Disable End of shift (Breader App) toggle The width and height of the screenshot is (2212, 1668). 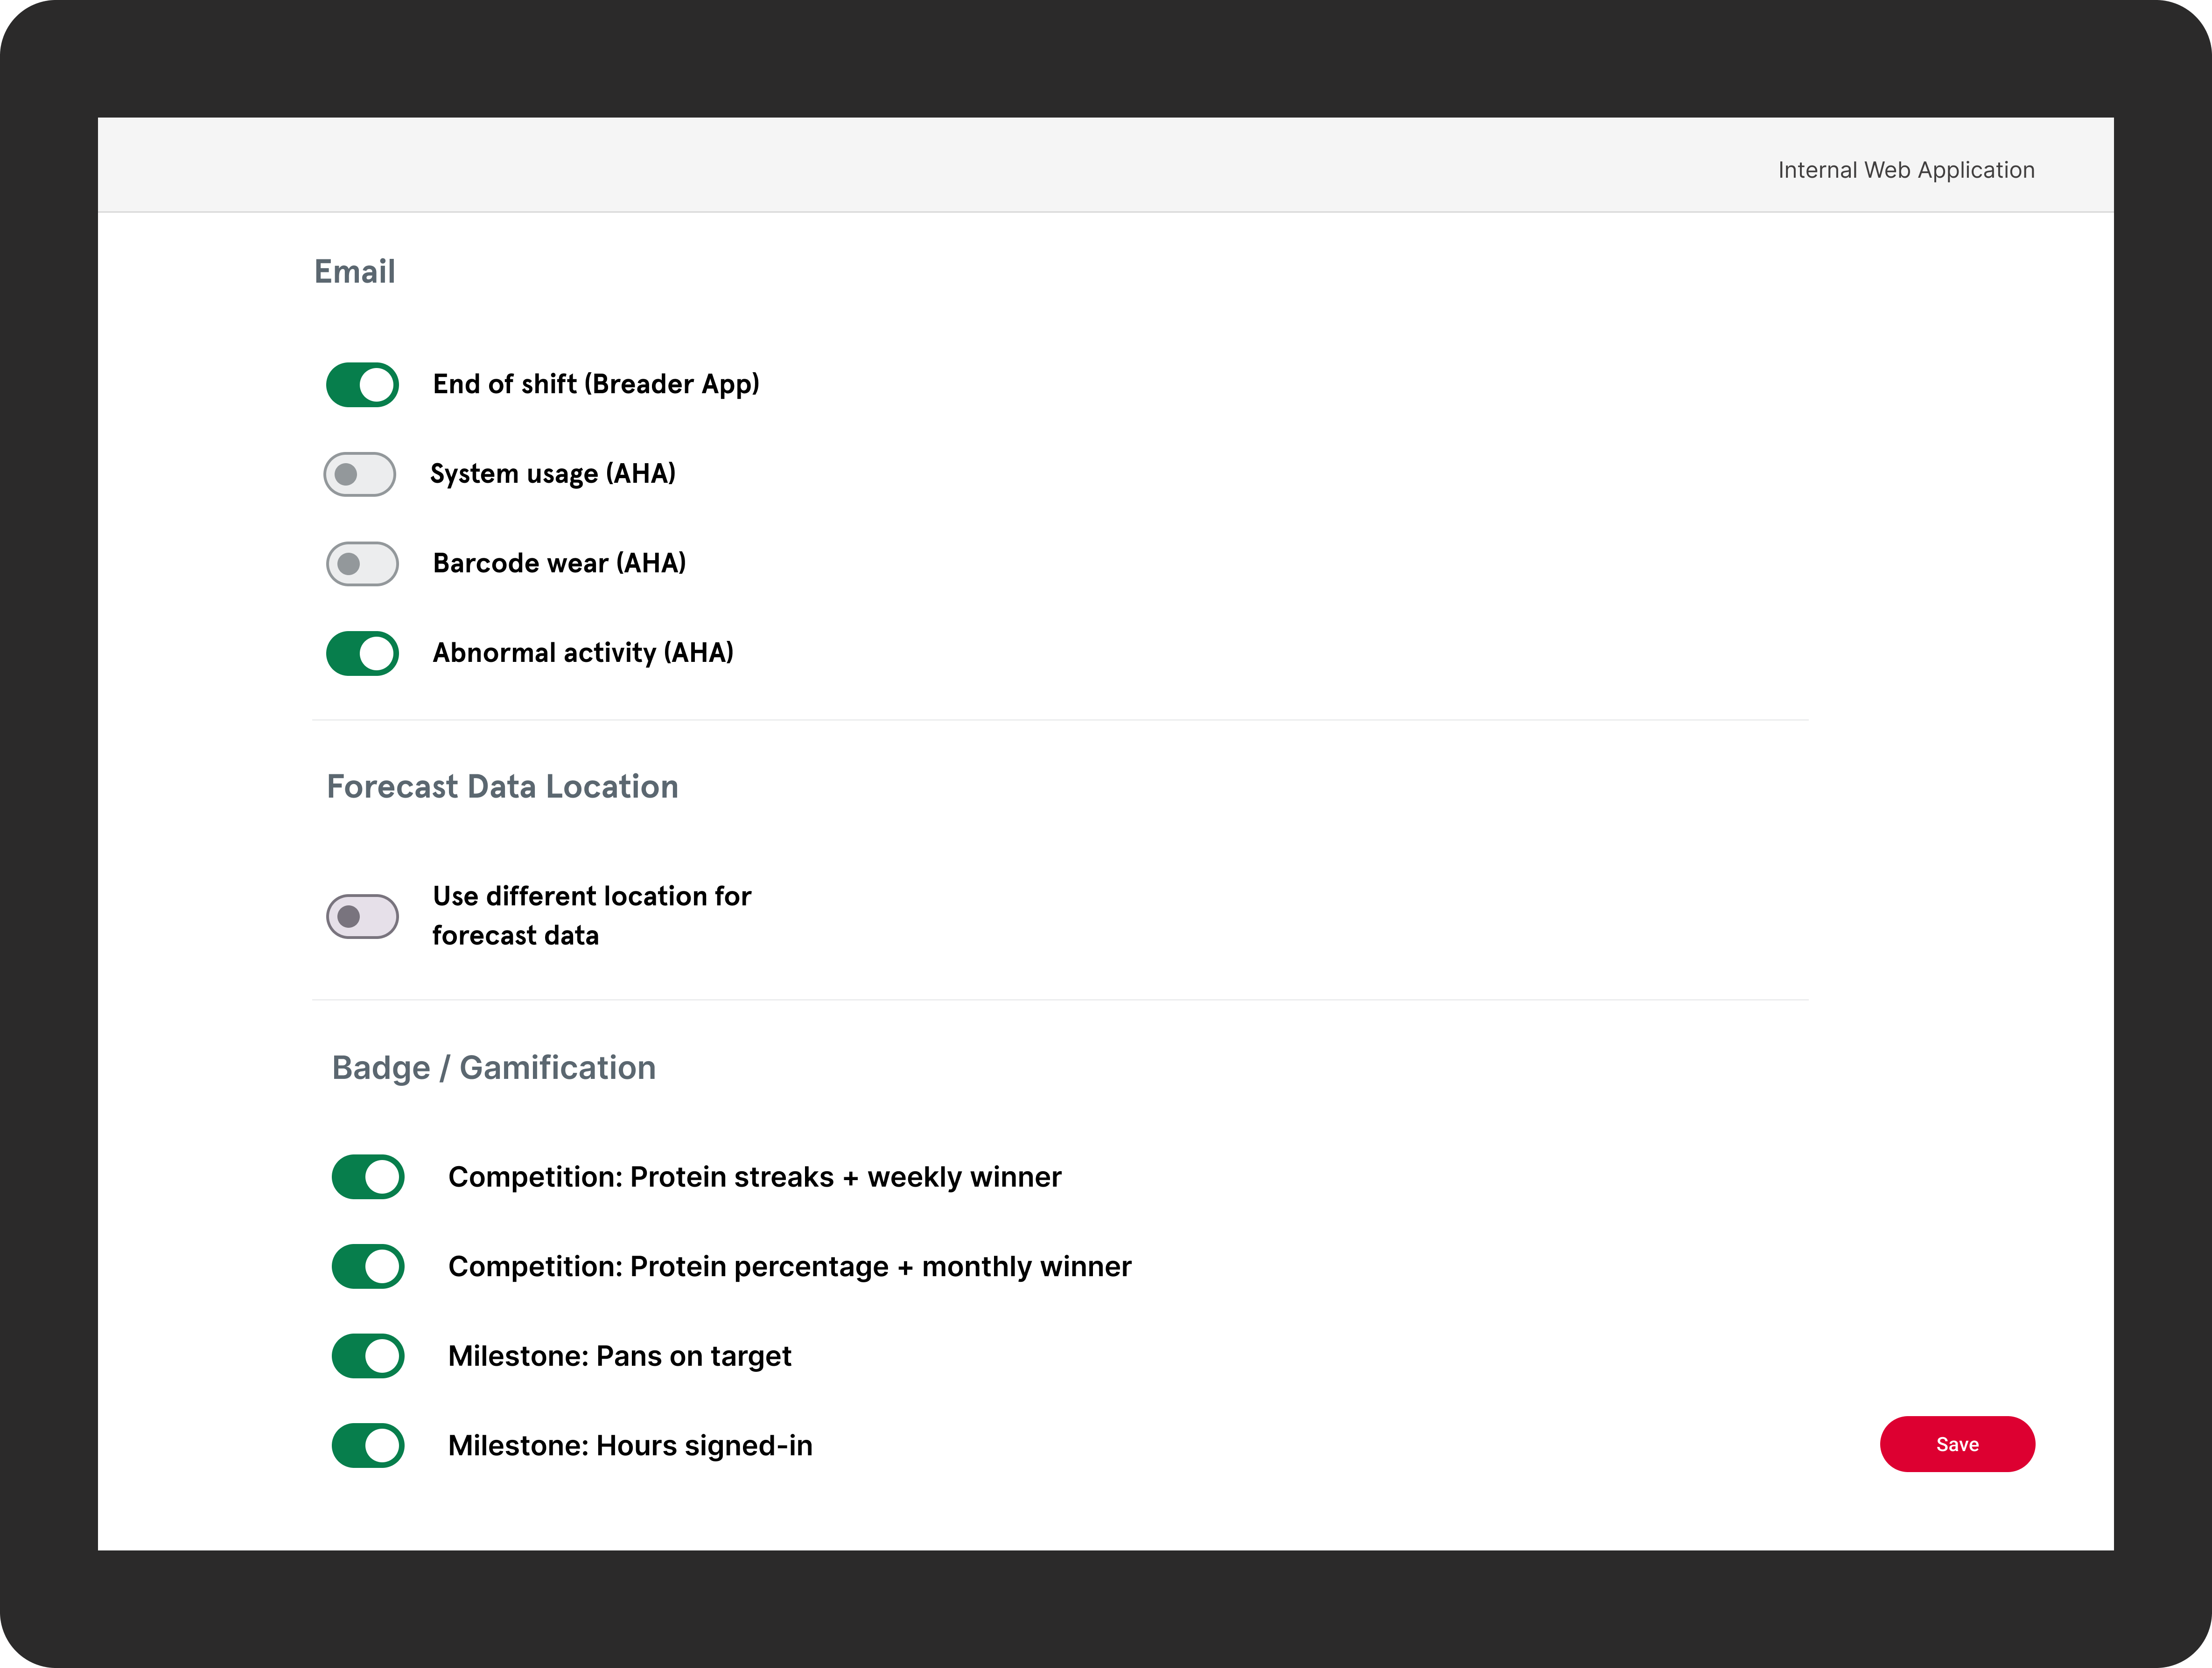[362, 385]
